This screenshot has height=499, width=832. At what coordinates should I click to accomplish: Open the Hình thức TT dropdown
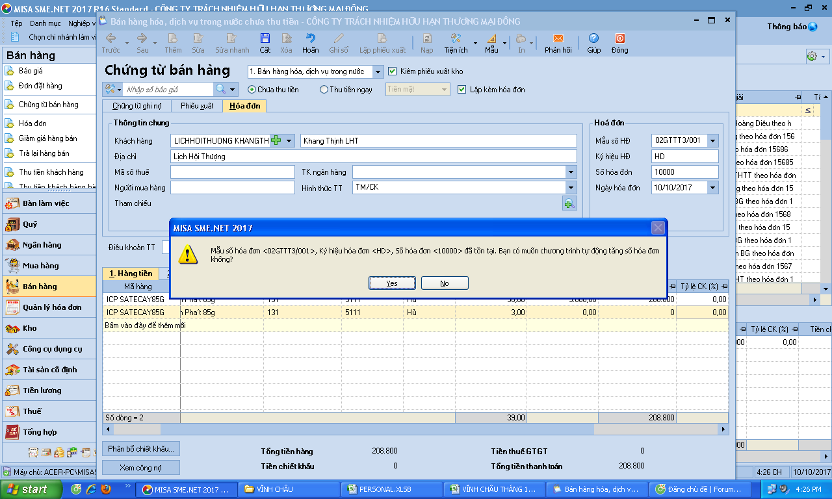[571, 188]
